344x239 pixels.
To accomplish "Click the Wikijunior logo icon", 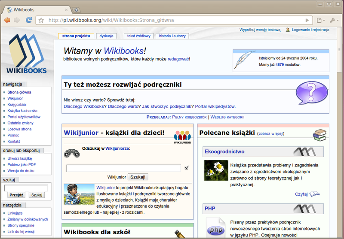I will click(182, 137).
